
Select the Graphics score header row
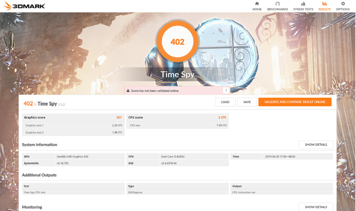(73, 117)
